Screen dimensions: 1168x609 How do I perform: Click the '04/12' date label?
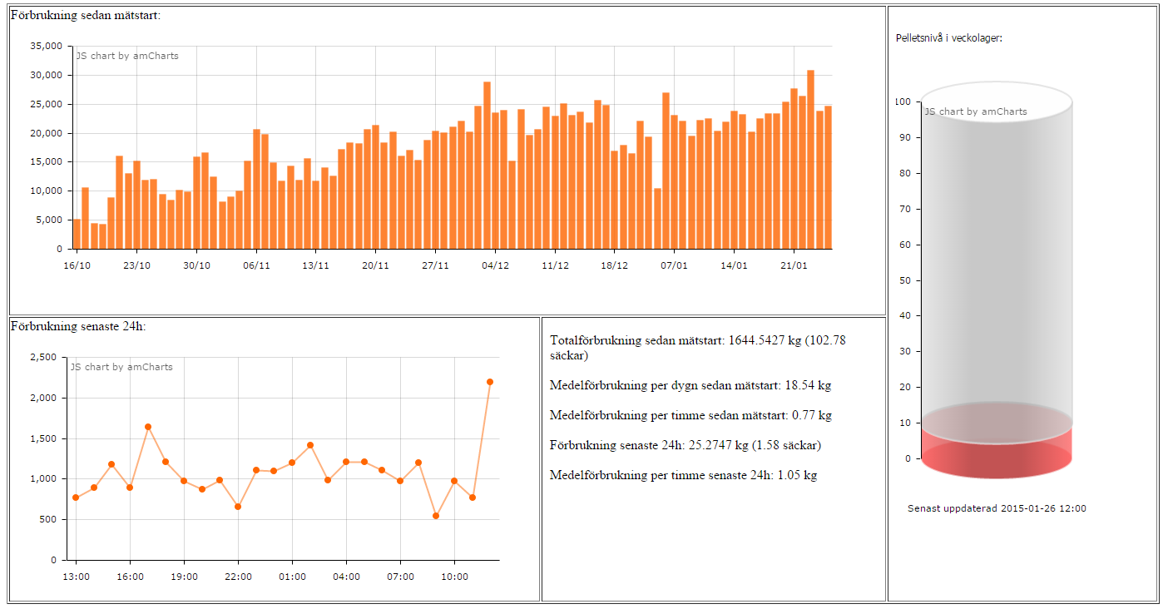pos(495,265)
